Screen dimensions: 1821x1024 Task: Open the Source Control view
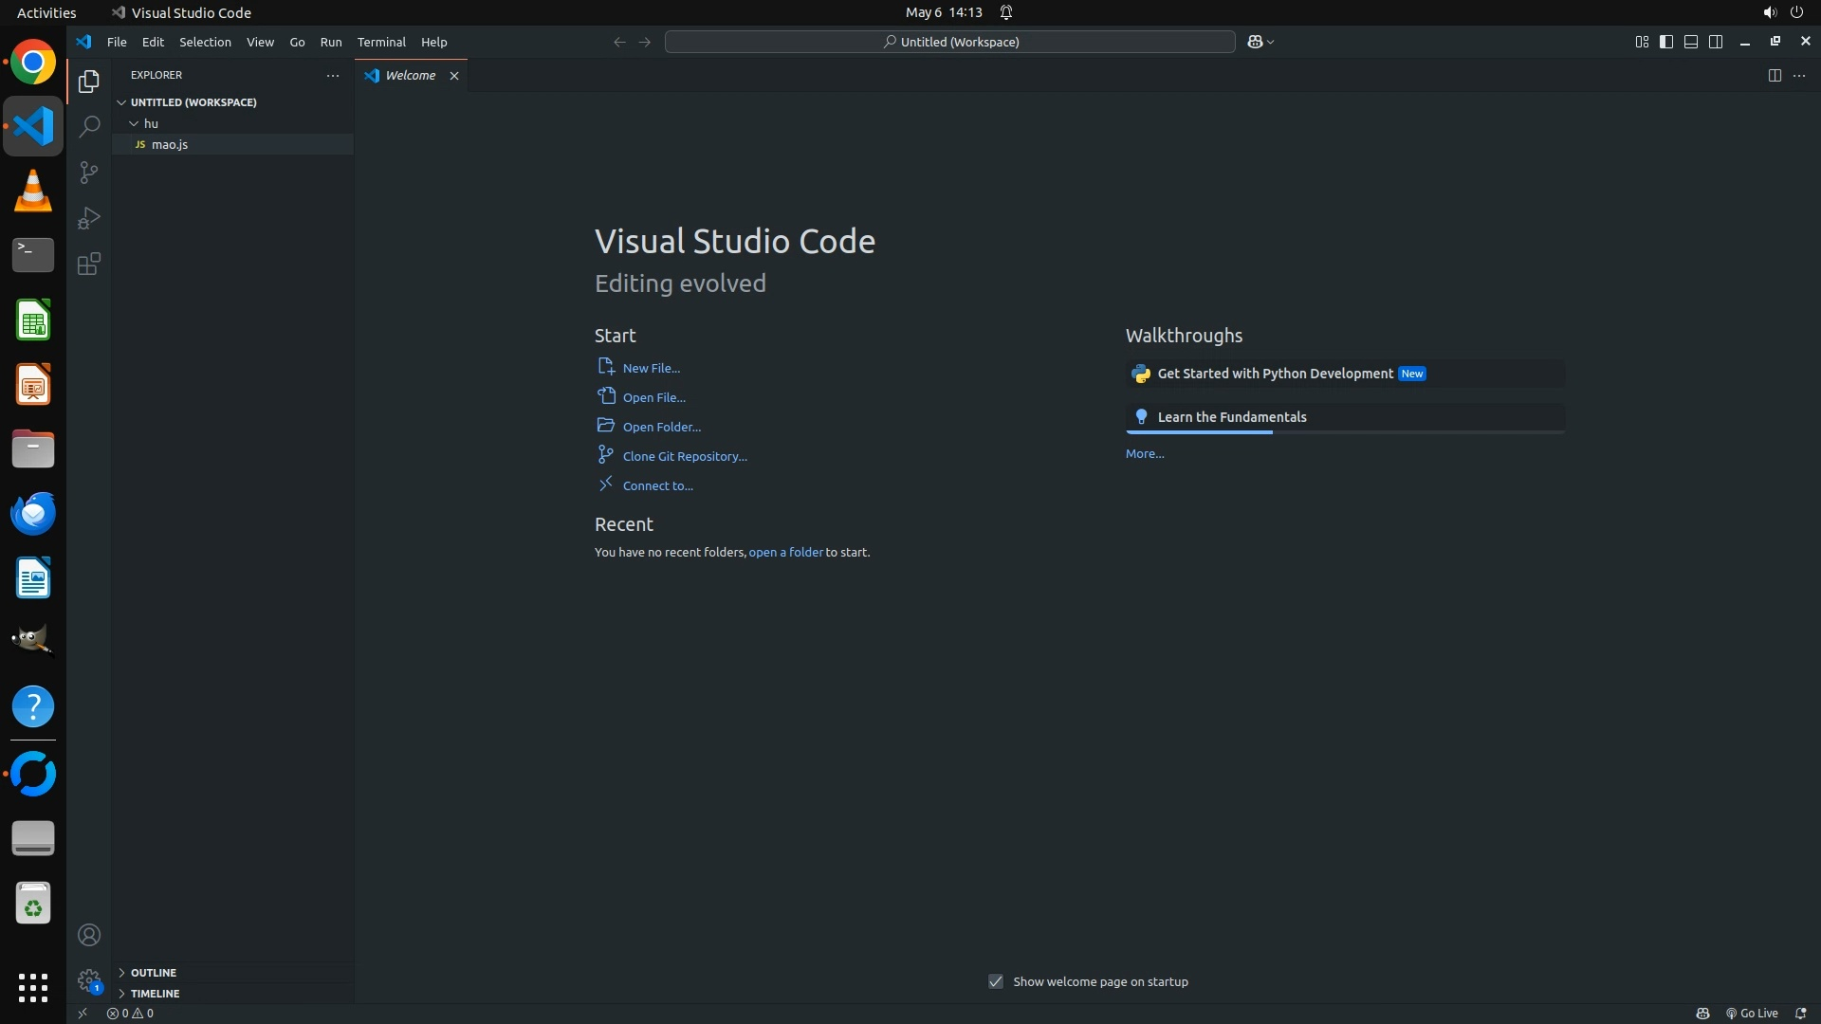click(89, 173)
